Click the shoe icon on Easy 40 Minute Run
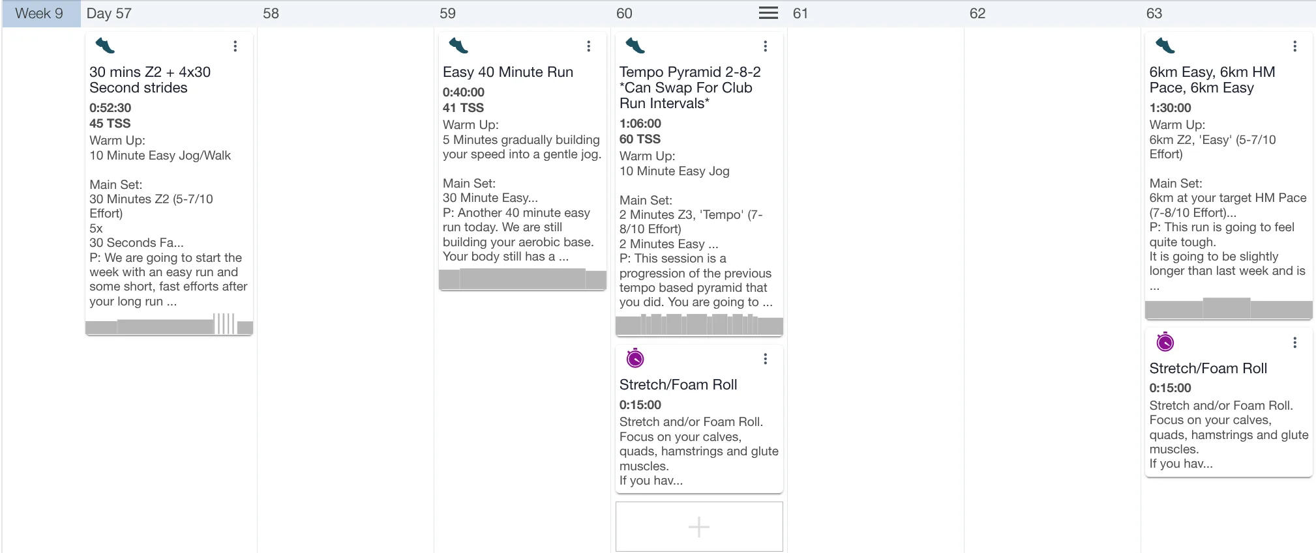1316x553 pixels. click(x=458, y=46)
